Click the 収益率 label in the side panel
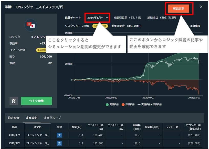The width and height of the screenshot is (209, 149). click(x=14, y=43)
